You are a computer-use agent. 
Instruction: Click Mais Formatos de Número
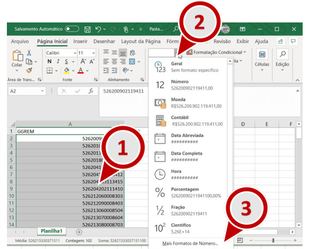(x=189, y=243)
